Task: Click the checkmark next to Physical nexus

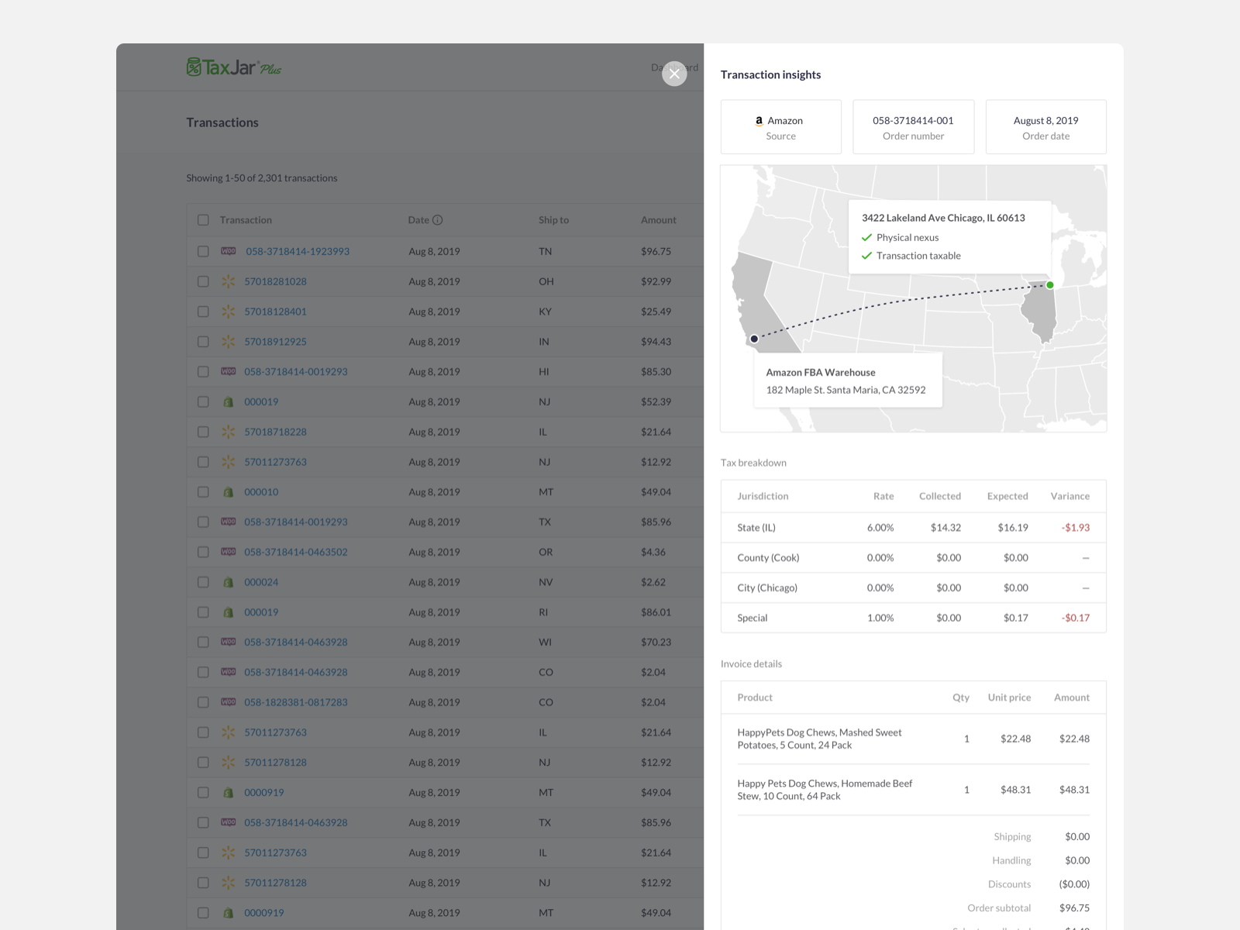Action: tap(867, 237)
